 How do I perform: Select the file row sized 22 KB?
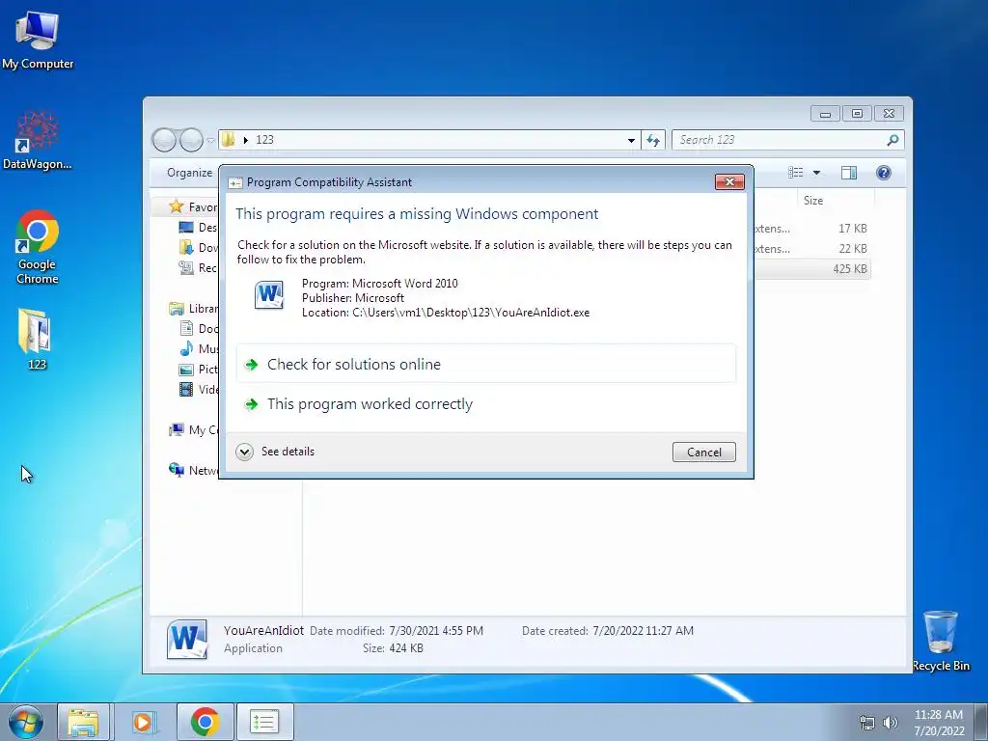(812, 248)
